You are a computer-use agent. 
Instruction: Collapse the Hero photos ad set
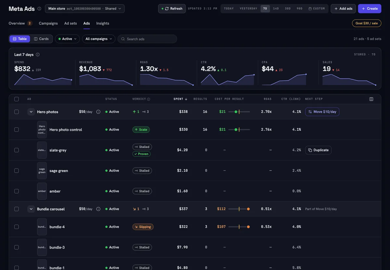tap(31, 112)
